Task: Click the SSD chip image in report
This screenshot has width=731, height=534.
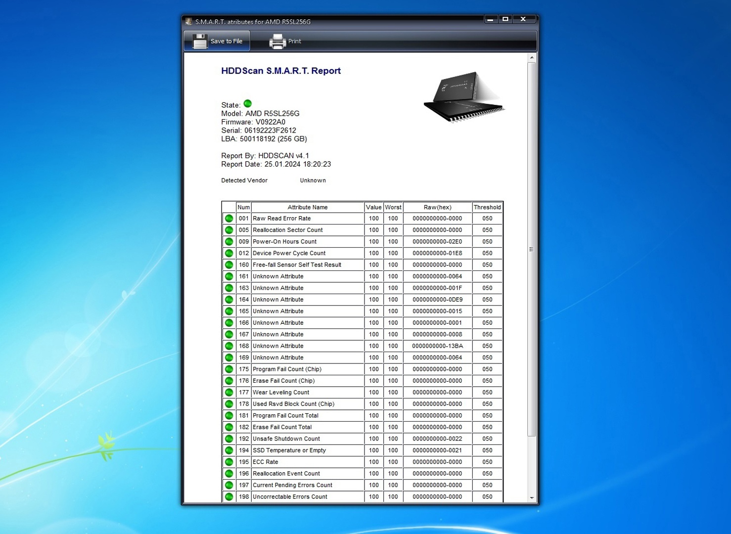Action: (464, 97)
